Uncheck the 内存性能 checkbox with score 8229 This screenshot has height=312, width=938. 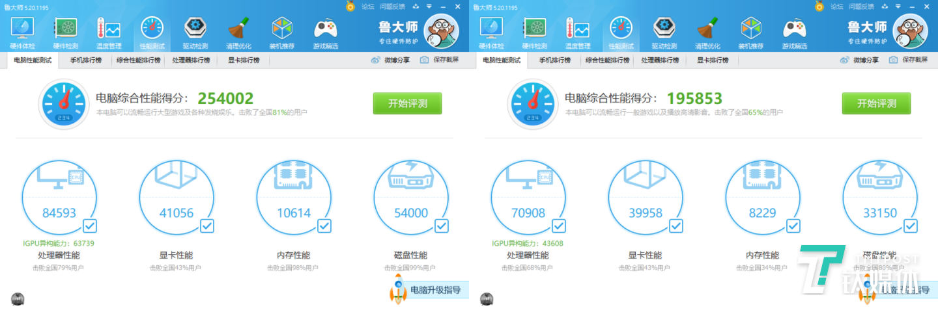point(793,226)
